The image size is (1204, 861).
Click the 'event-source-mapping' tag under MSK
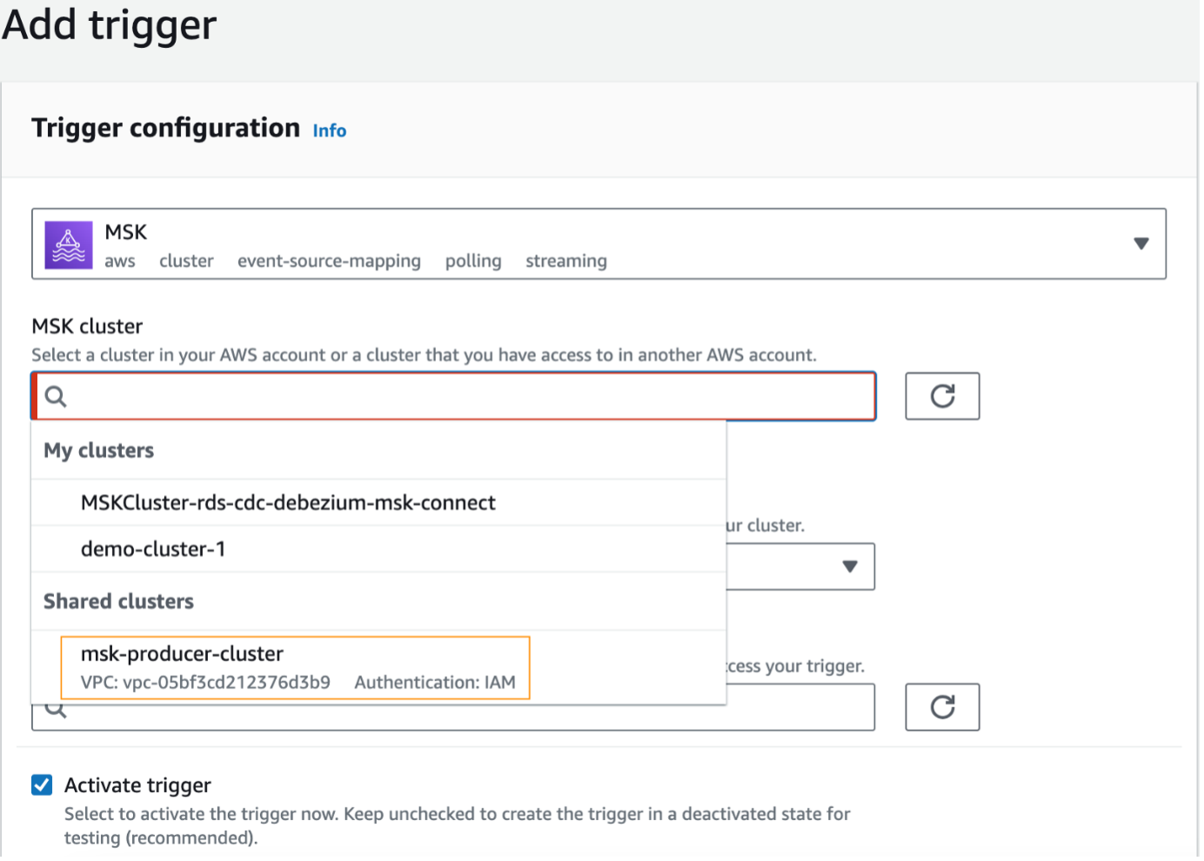point(329,262)
